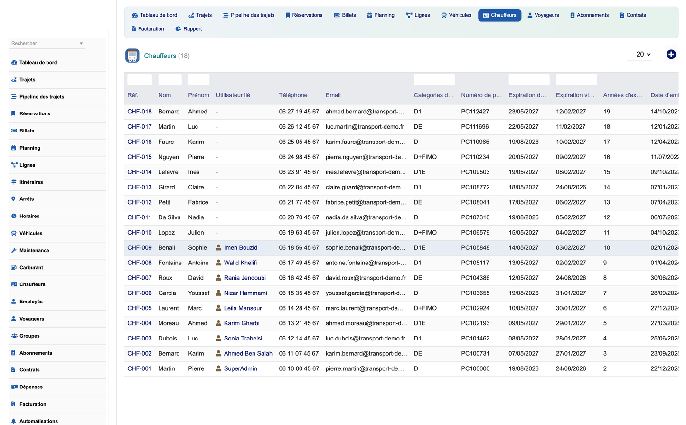Click the Voyageurs person icon in top bar

(x=530, y=15)
